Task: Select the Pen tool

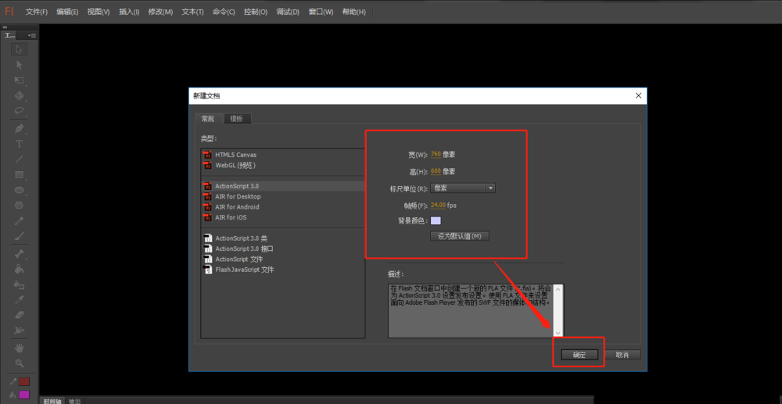Action: click(20, 128)
